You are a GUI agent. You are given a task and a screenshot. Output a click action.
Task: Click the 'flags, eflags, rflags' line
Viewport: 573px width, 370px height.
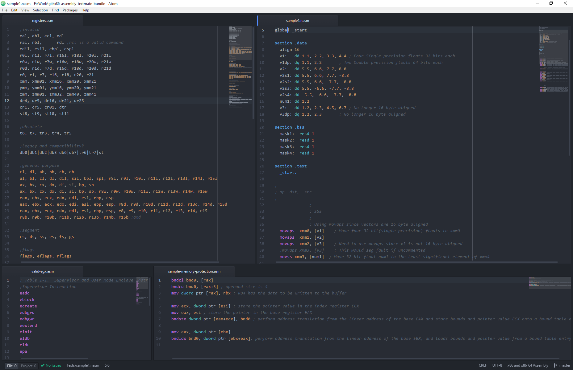click(x=46, y=256)
